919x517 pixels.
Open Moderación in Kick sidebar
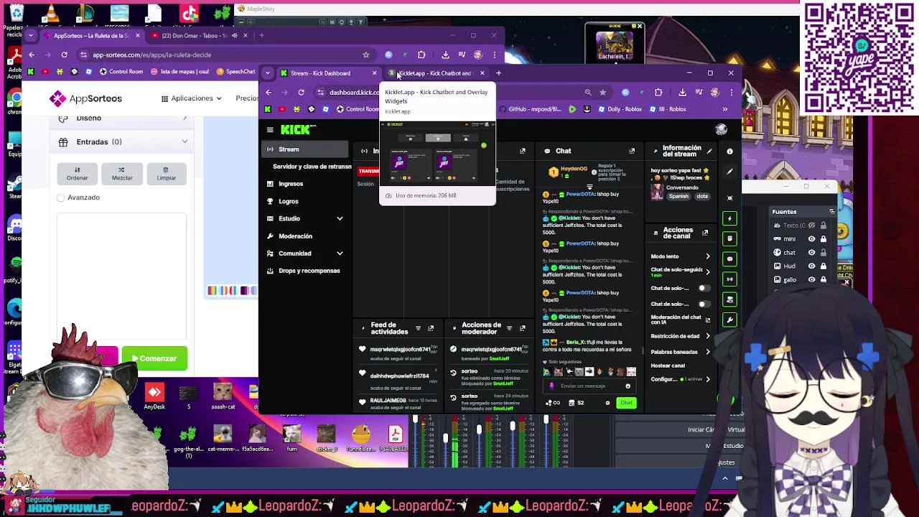tap(295, 236)
